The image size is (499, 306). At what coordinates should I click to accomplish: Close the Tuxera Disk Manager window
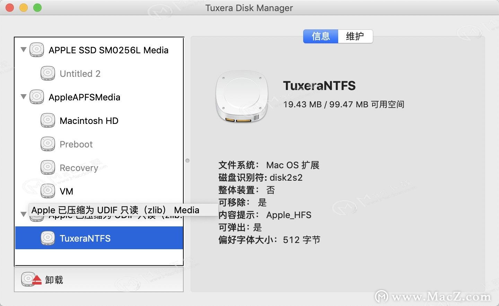[x=10, y=8]
